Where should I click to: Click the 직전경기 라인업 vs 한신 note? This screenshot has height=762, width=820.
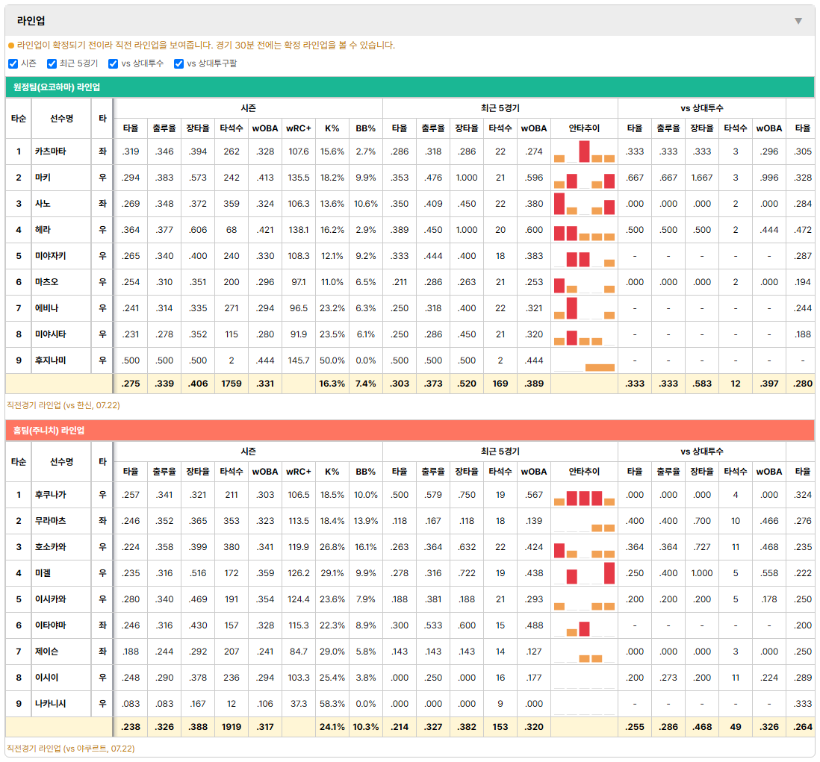[63, 405]
